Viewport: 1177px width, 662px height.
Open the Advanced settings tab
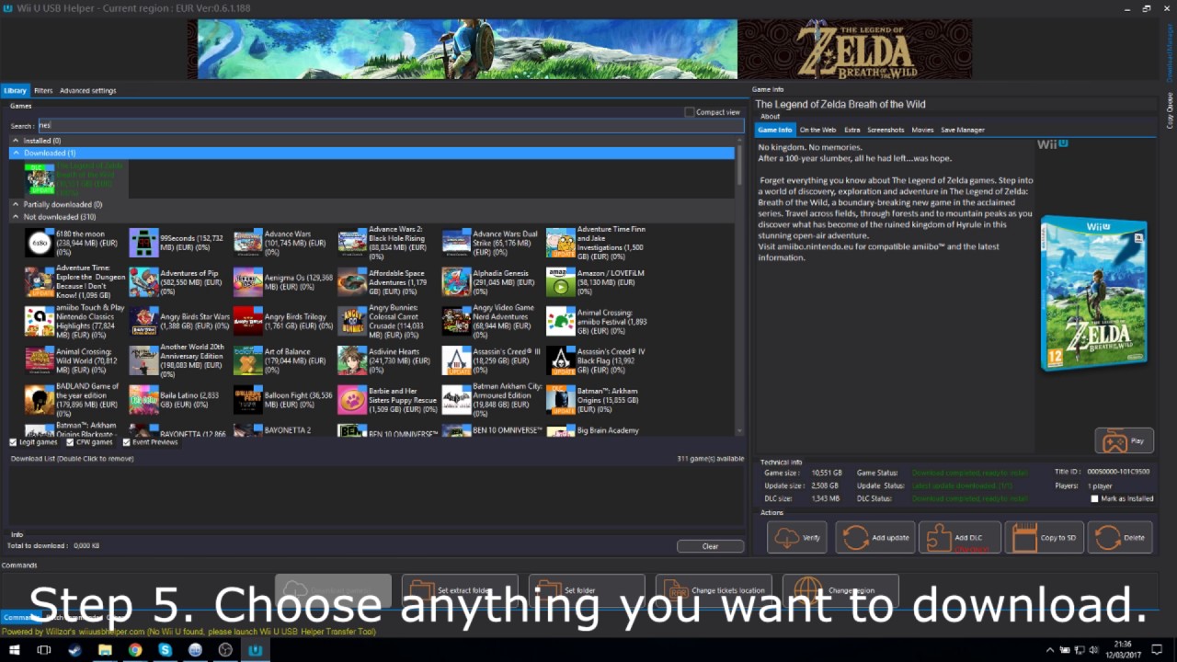point(88,91)
